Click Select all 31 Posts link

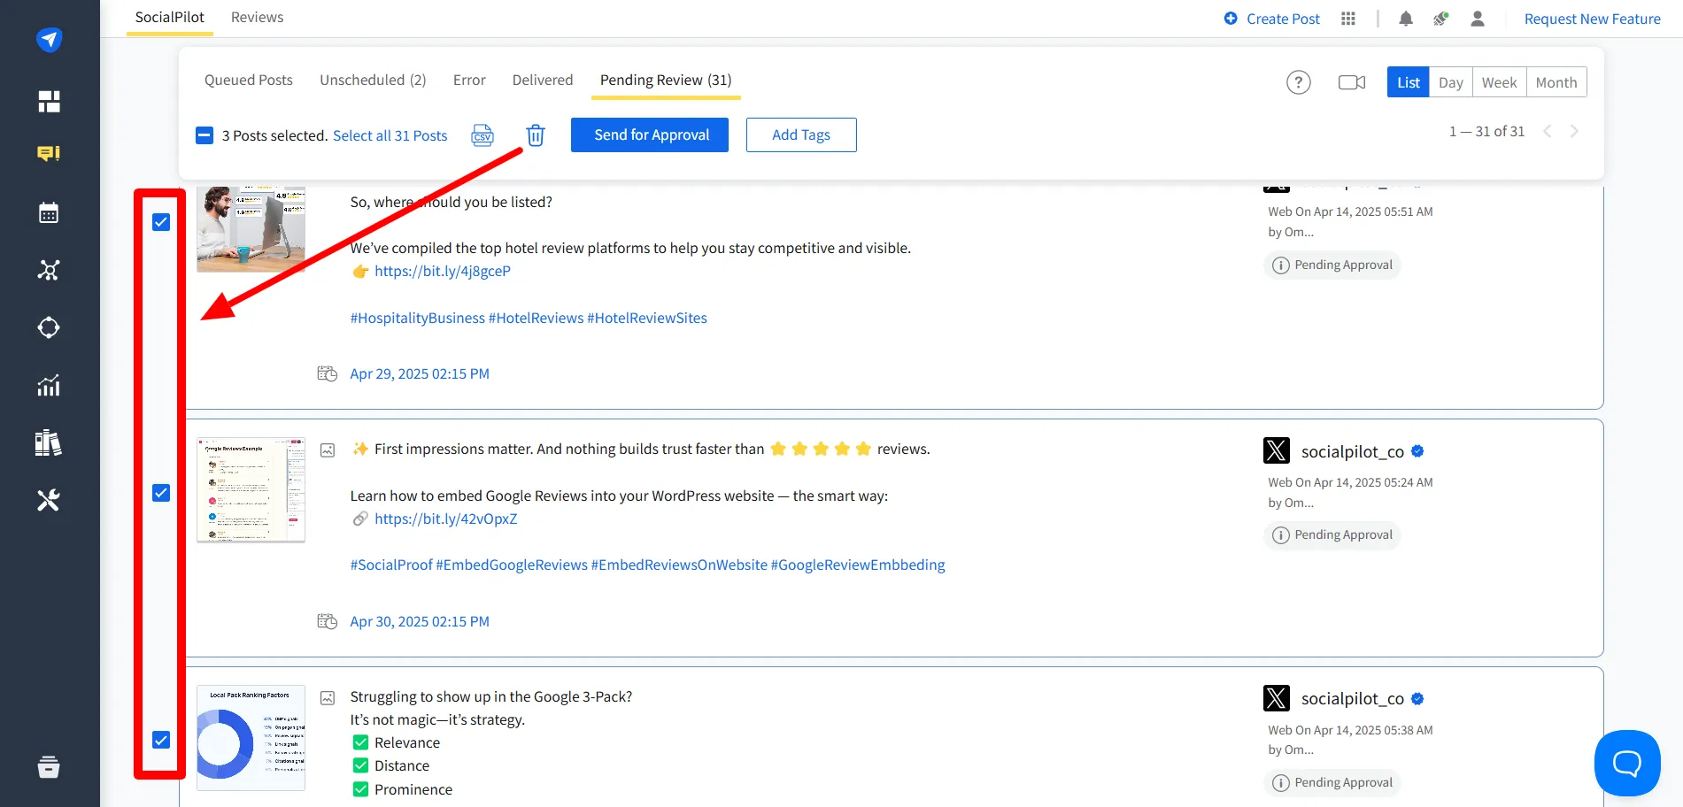390,135
